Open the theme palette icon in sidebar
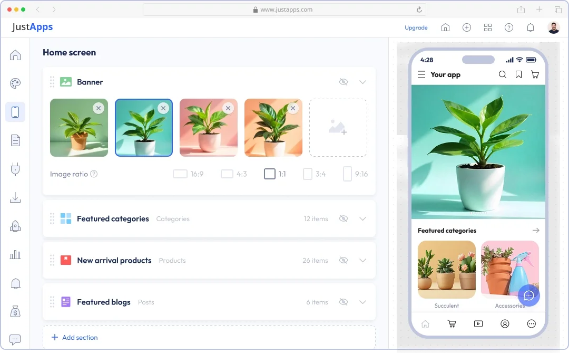Image resolution: width=569 pixels, height=353 pixels. [x=15, y=83]
